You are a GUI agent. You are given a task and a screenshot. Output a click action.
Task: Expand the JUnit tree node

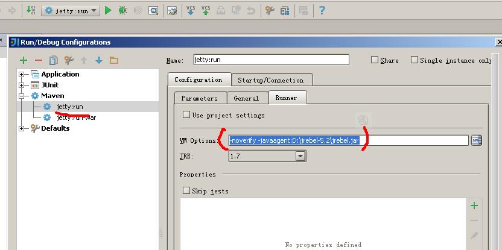click(x=22, y=86)
